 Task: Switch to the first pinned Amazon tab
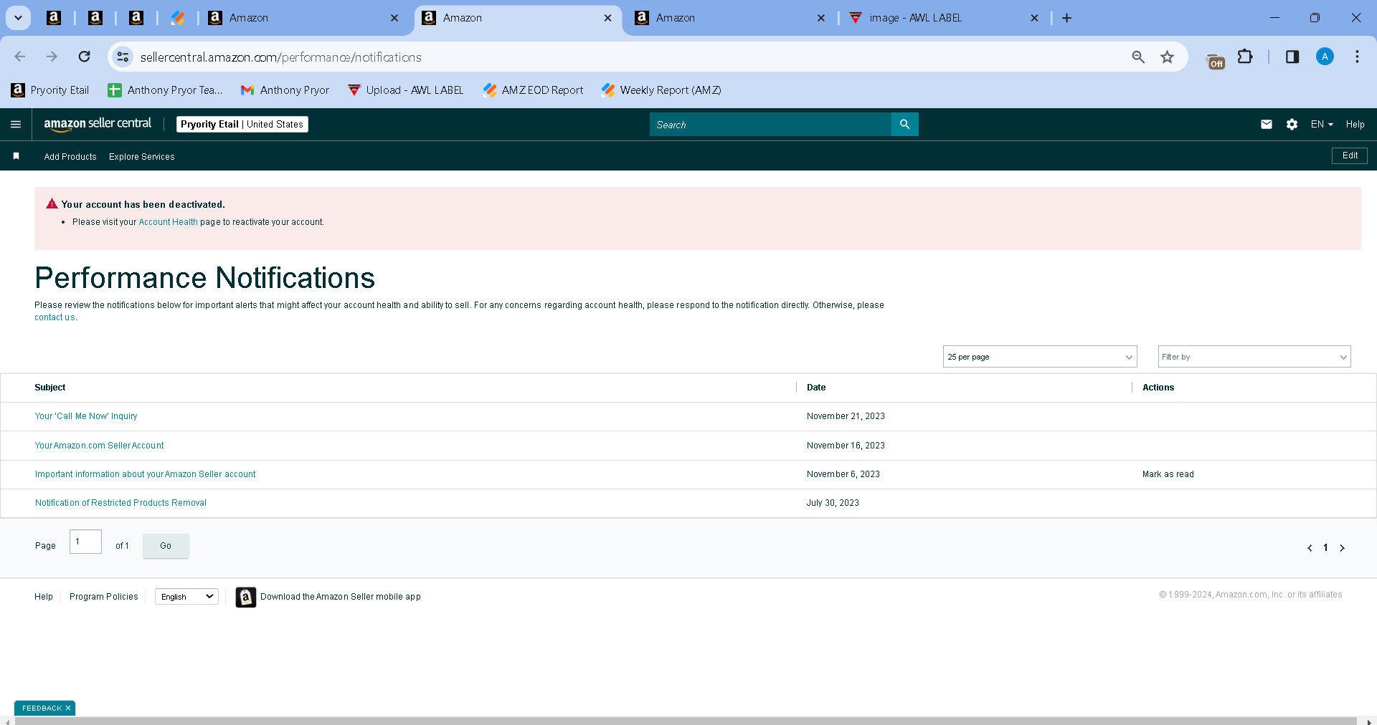tap(54, 18)
